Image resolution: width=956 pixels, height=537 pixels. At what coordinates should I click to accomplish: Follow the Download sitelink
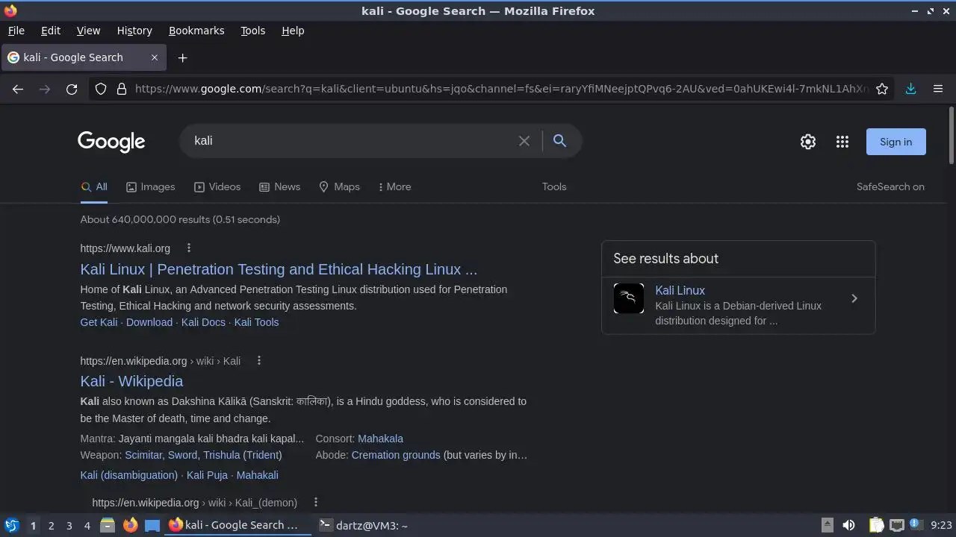(x=149, y=322)
